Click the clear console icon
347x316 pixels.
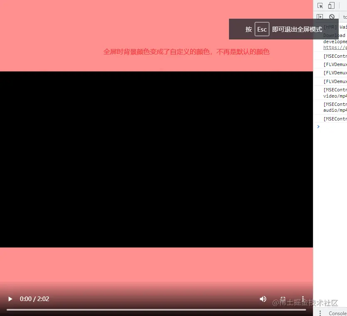(x=331, y=17)
